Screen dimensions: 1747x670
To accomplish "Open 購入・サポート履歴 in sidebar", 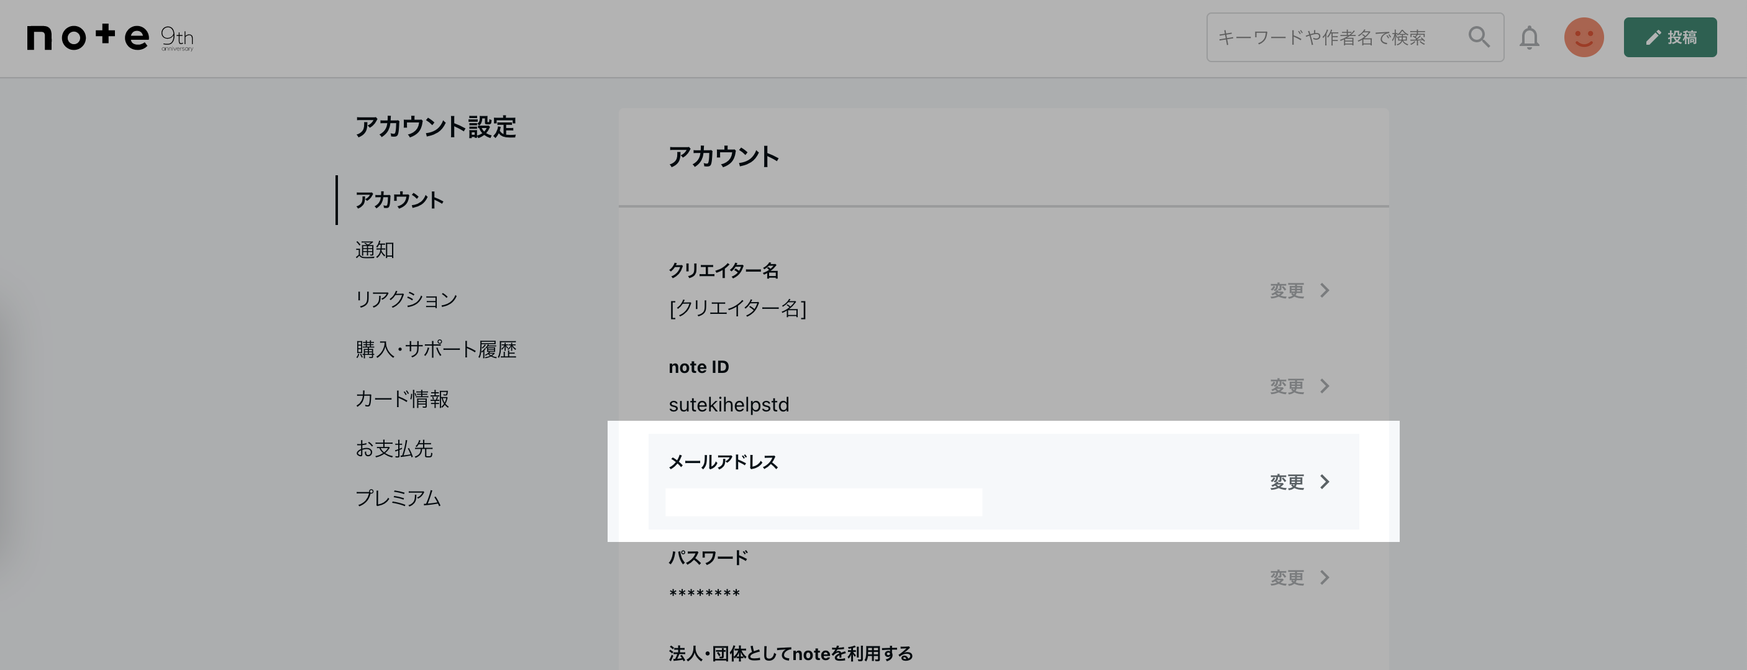I will tap(436, 349).
